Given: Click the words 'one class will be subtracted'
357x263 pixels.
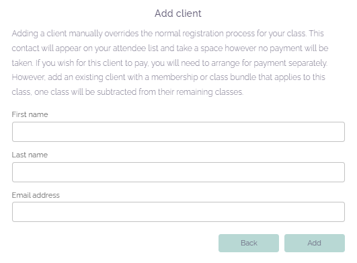Looking at the screenshot, I should pos(85,92).
